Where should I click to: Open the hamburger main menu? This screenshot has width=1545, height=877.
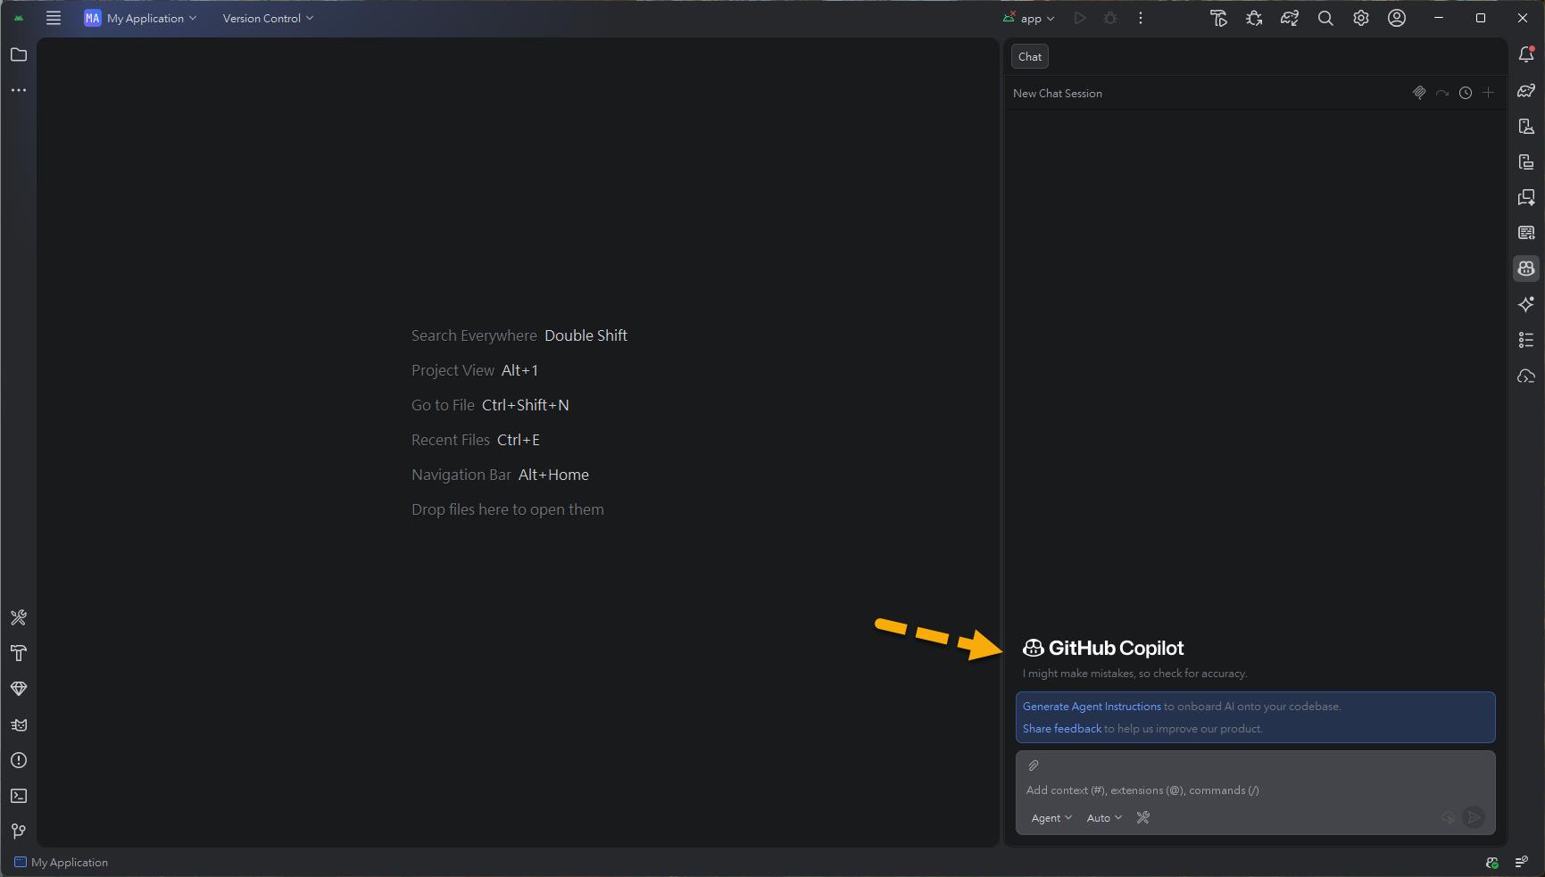pyautogui.click(x=54, y=18)
